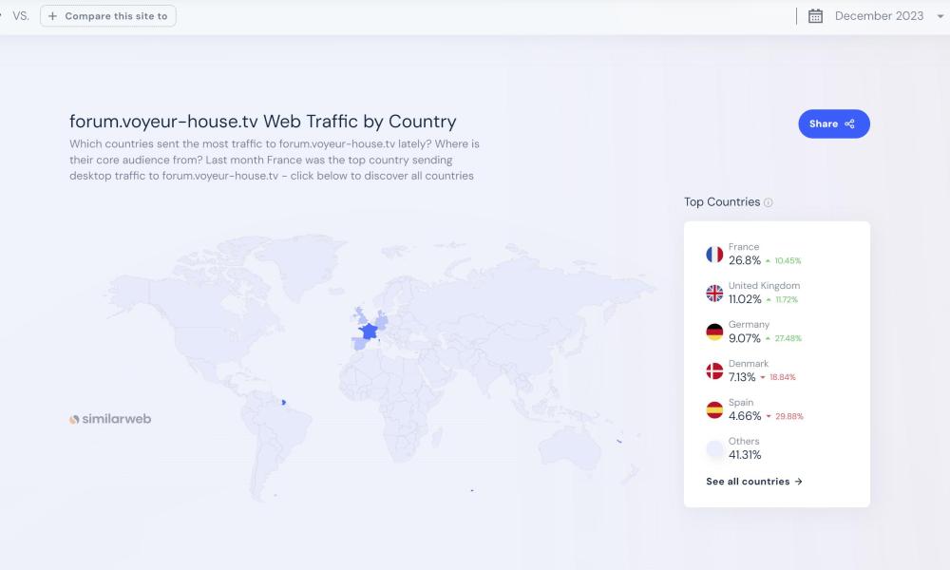Expand the date picker caret arrow

point(940,16)
